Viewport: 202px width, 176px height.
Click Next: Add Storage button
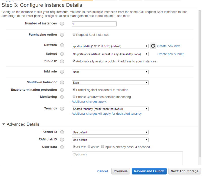pos(184,171)
